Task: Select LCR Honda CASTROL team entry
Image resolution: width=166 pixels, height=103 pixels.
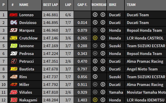Action: [x=145, y=38]
